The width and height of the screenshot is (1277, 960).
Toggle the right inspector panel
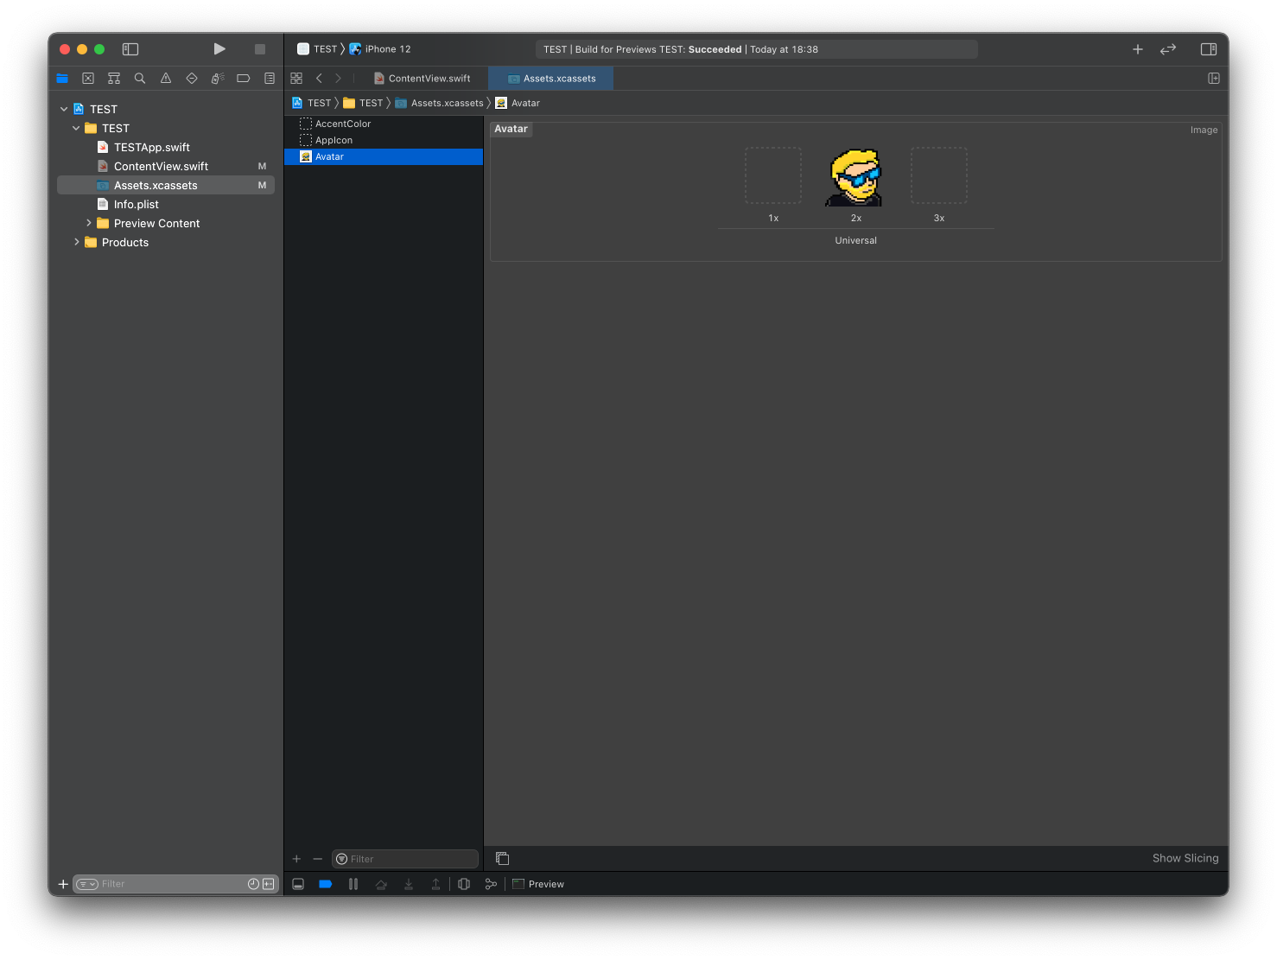(1209, 49)
